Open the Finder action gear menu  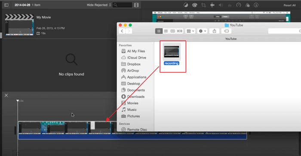(x=203, y=31)
